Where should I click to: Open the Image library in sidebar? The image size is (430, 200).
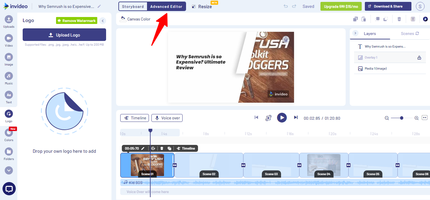[x=9, y=59]
